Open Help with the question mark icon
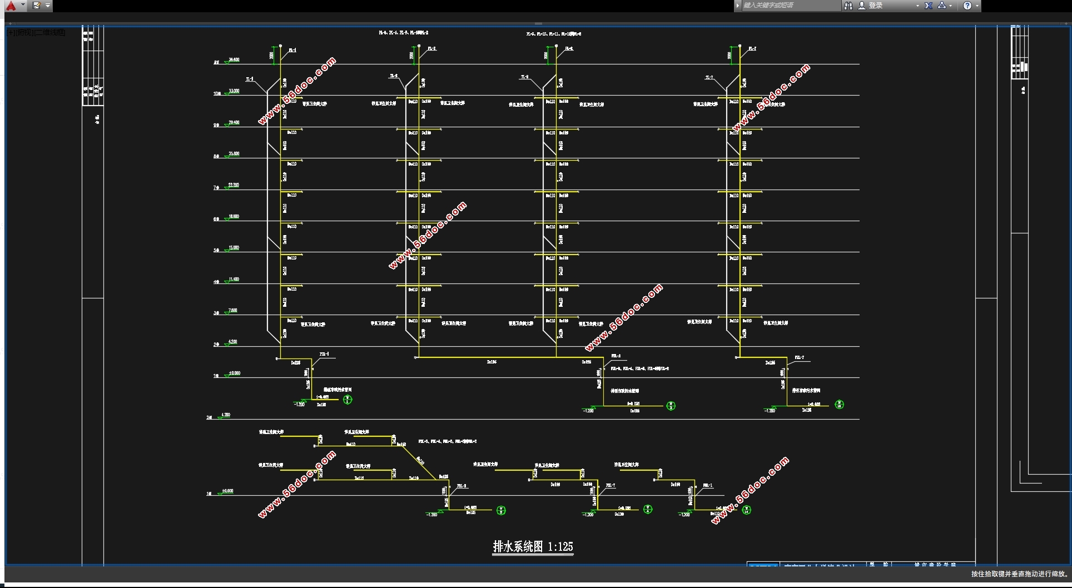Image resolution: width=1072 pixels, height=588 pixels. coord(967,6)
